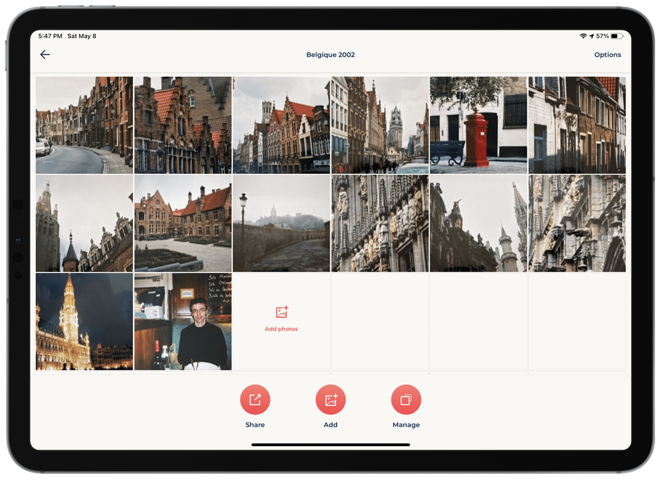Tap the Share icon to share this album
Viewport: 662px width, 480px height.
(x=255, y=399)
